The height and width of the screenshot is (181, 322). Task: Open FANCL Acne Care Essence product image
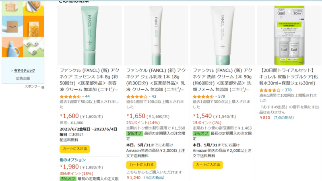coord(89,35)
